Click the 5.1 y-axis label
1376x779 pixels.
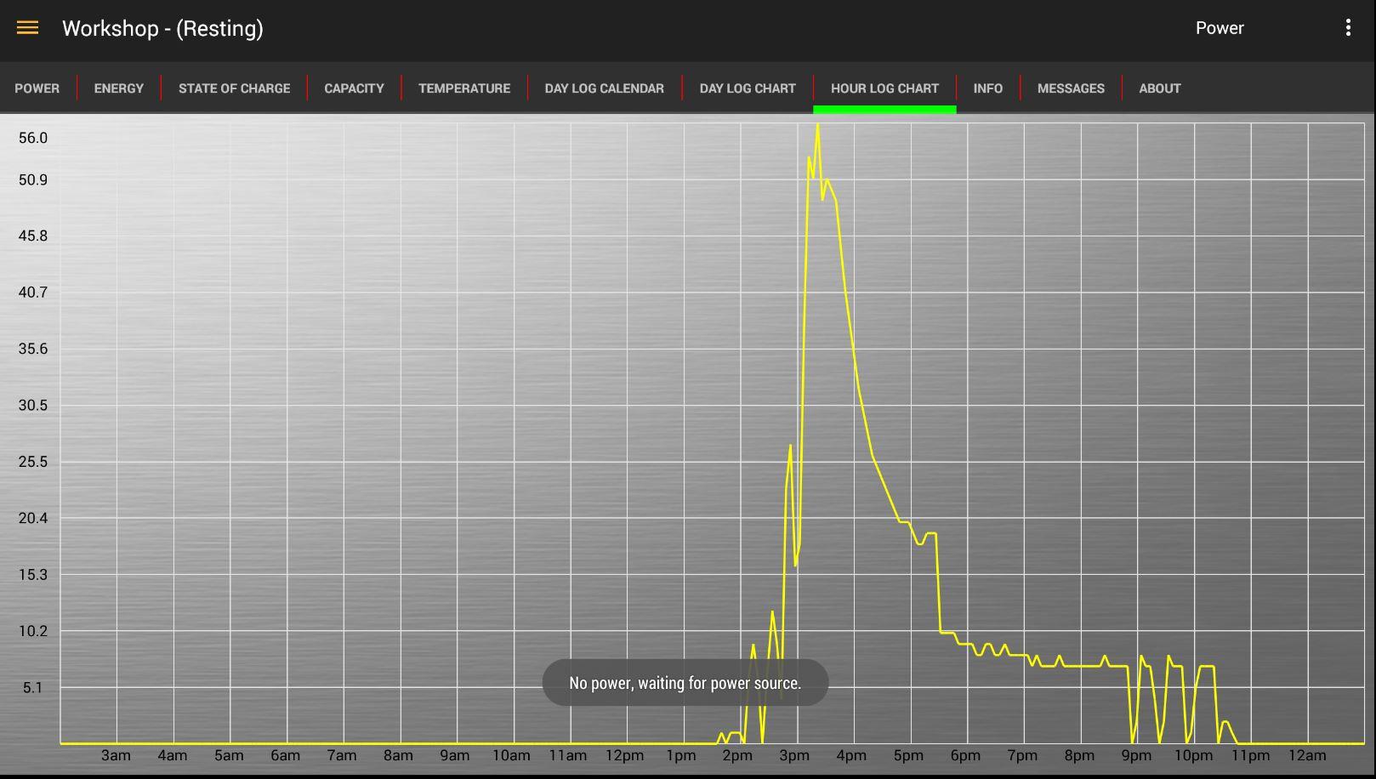pos(32,687)
